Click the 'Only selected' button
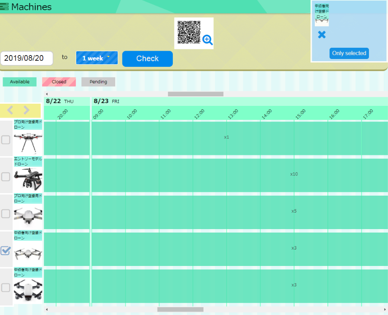The height and width of the screenshot is (315, 388). pos(349,53)
